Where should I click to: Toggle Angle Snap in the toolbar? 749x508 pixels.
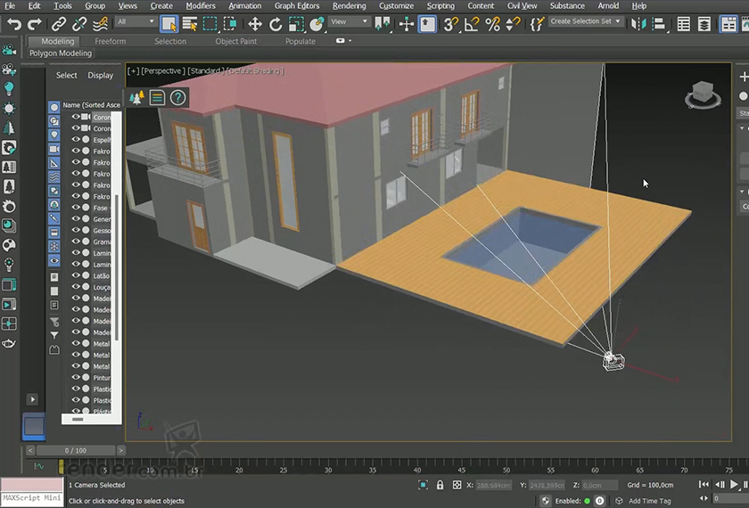coord(472,24)
